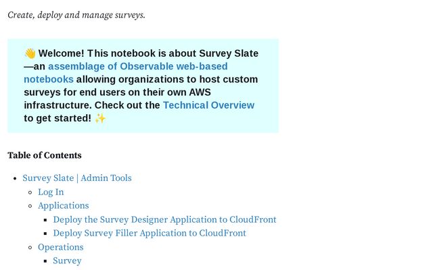Select the Survey link under Operations
Screen dimensions: 433x270
(67, 261)
